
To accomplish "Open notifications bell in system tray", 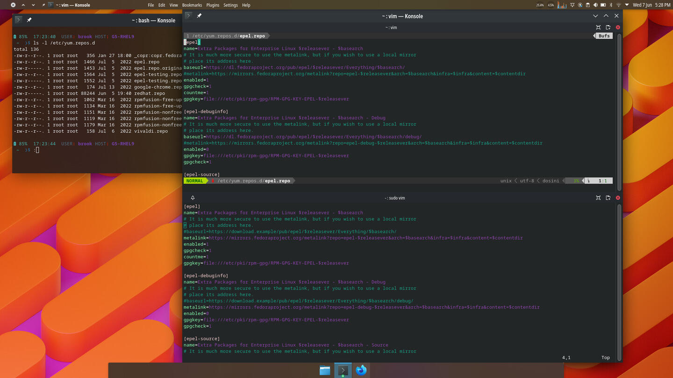I will click(572, 5).
